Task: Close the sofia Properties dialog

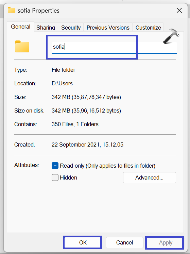Action: (x=179, y=11)
